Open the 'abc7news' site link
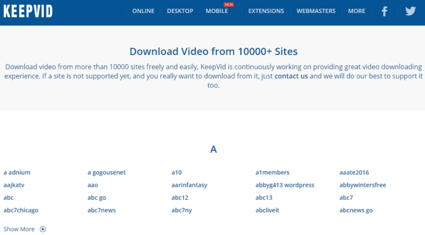The width and height of the screenshot is (425, 235). pos(101,210)
